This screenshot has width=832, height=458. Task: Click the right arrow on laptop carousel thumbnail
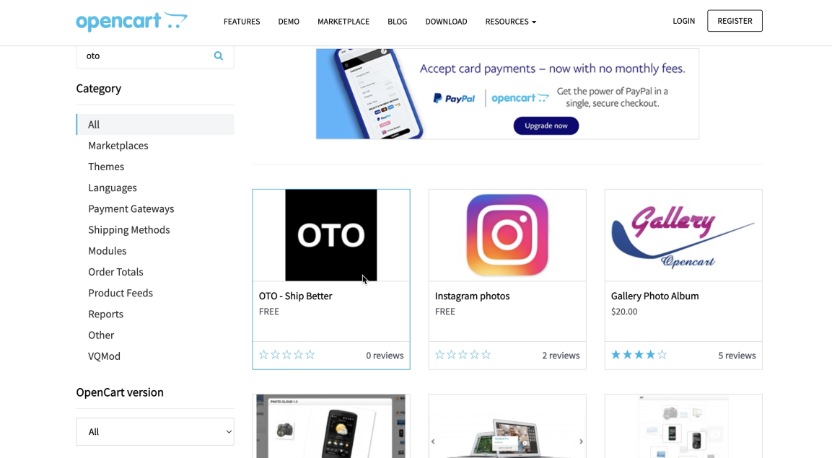coord(581,441)
